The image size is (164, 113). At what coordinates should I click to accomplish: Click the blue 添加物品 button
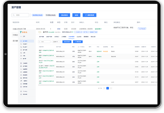tap(65, 15)
